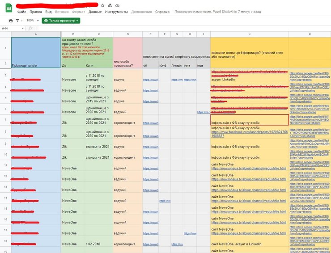The image size is (331, 253).
Task: Select row 7 header
Action: pos(5,121)
